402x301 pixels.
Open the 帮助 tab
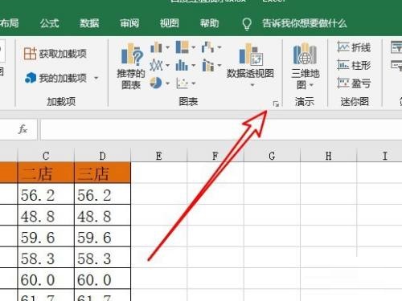[209, 23]
